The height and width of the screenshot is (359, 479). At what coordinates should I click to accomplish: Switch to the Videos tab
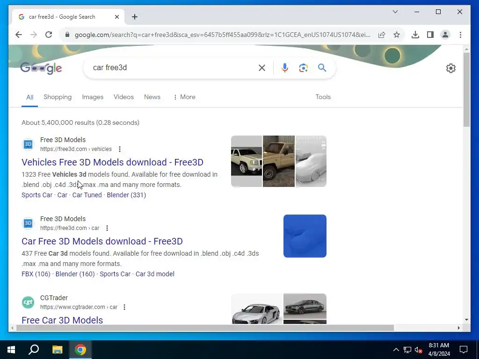tap(123, 97)
